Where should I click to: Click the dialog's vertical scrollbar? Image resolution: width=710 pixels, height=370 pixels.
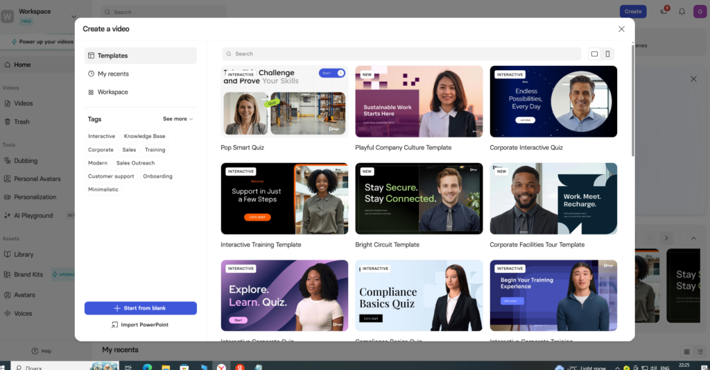pyautogui.click(x=632, y=101)
